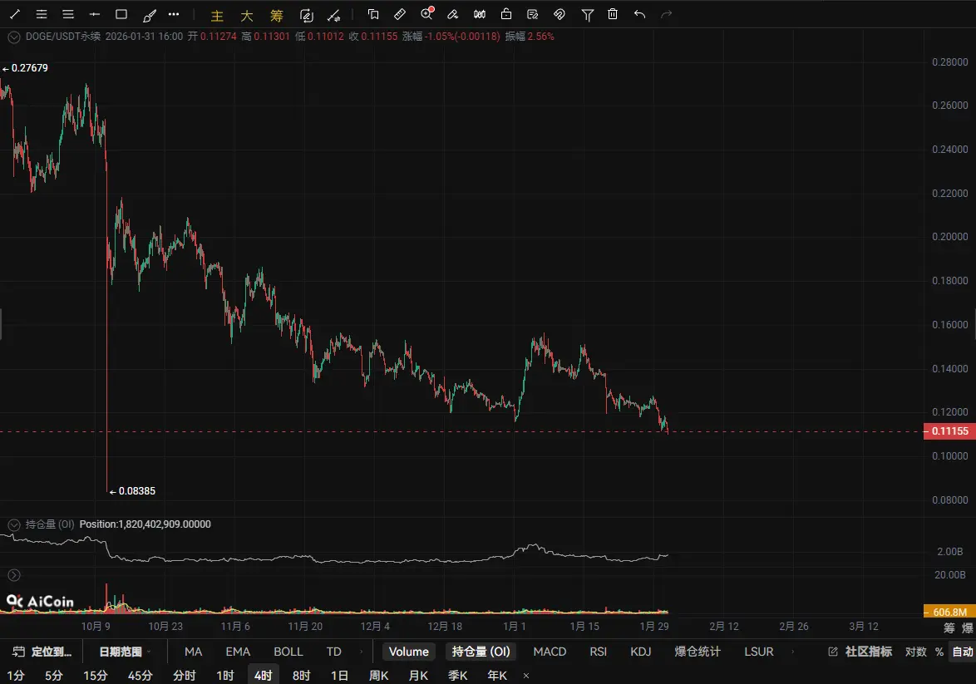Click the yellow 筹 chip icon in toolbar

(276, 15)
